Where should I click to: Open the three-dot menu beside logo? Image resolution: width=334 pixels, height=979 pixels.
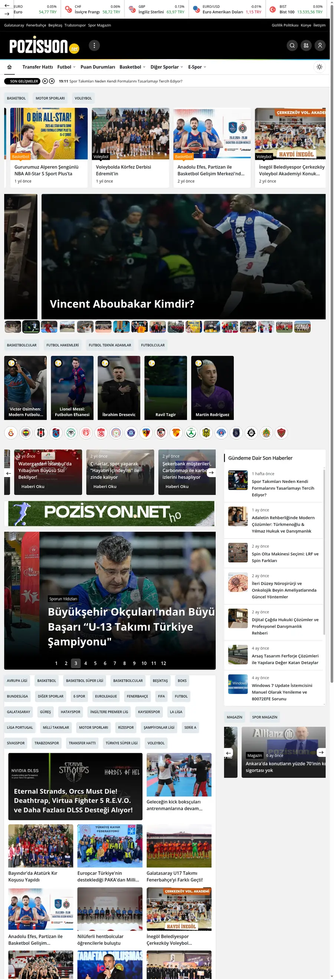94,46
